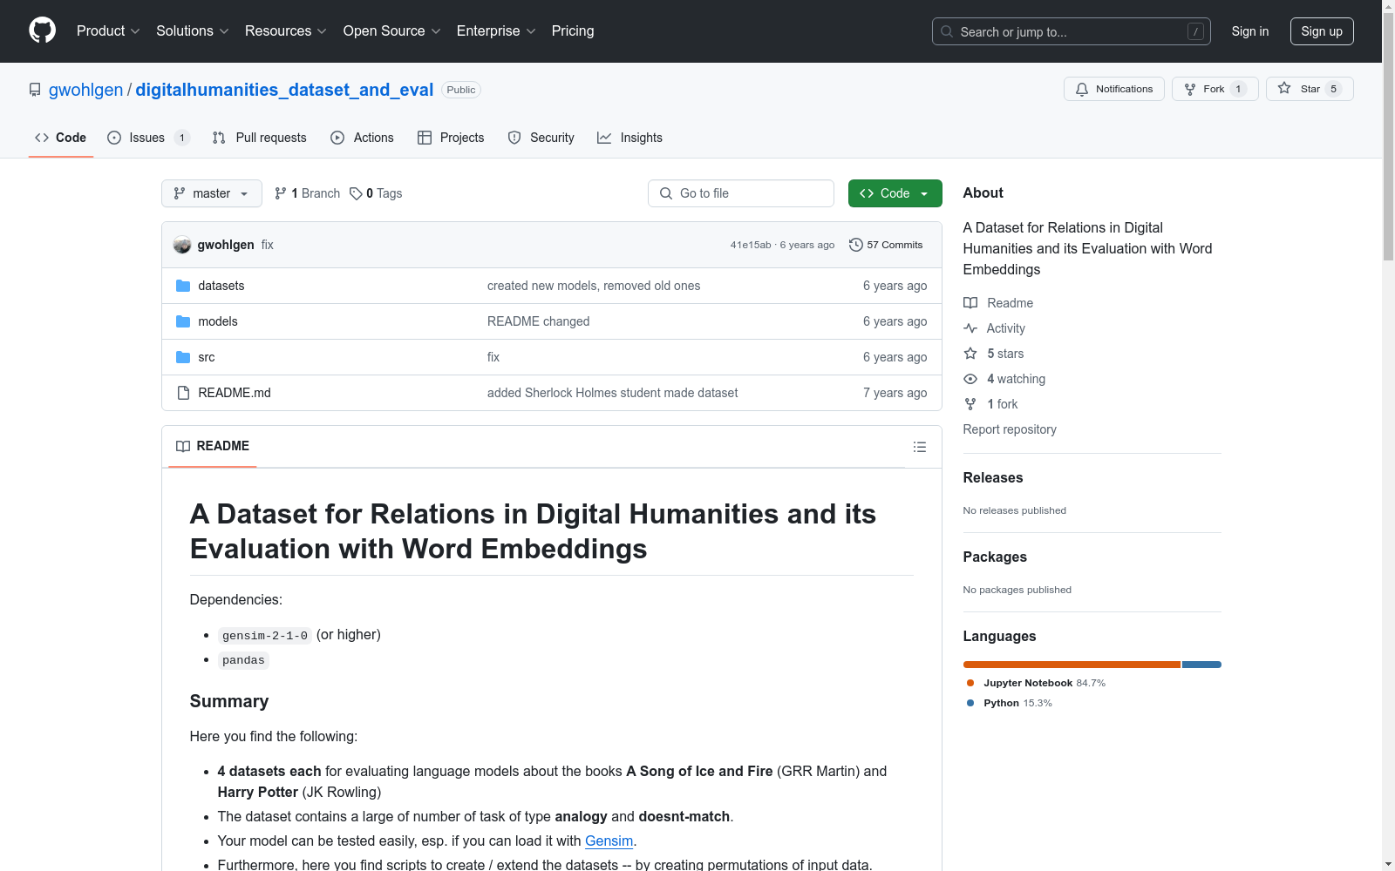Open the green Code dropdown button
Screen dimensions: 1395x871
click(x=895, y=193)
